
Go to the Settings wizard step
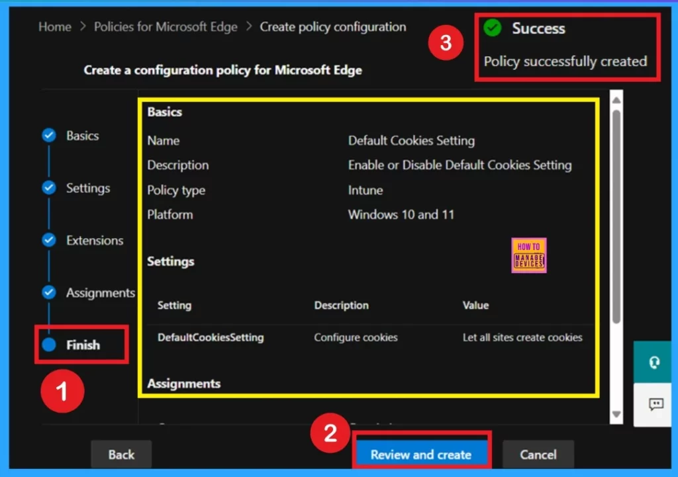coord(88,188)
